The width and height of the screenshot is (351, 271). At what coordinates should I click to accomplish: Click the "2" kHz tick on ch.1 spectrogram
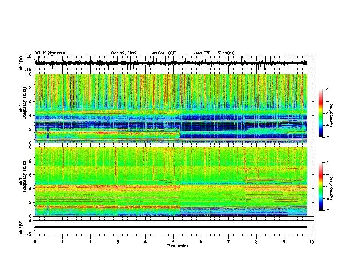[31, 129]
